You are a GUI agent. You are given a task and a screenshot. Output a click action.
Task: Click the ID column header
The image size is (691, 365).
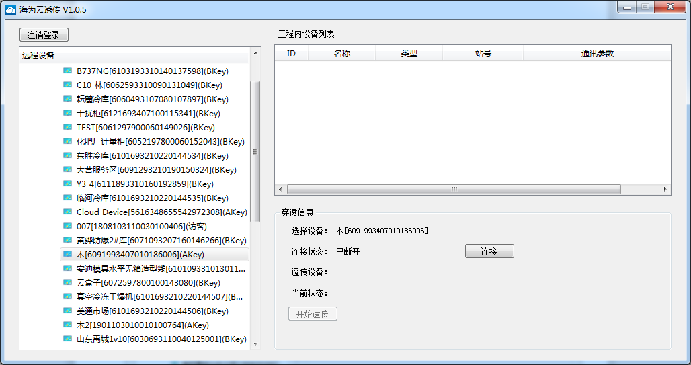tap(291, 53)
